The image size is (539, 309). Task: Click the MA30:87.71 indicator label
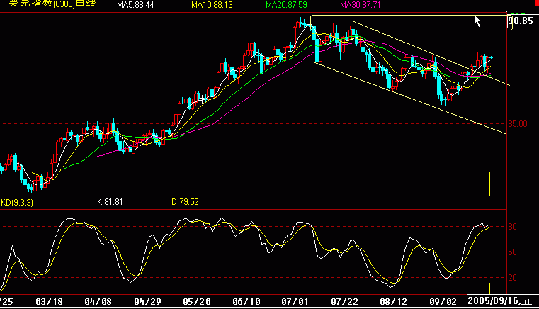pos(360,5)
